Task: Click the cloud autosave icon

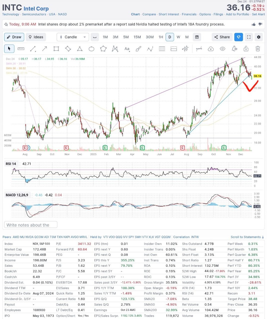Action: tap(211, 49)
